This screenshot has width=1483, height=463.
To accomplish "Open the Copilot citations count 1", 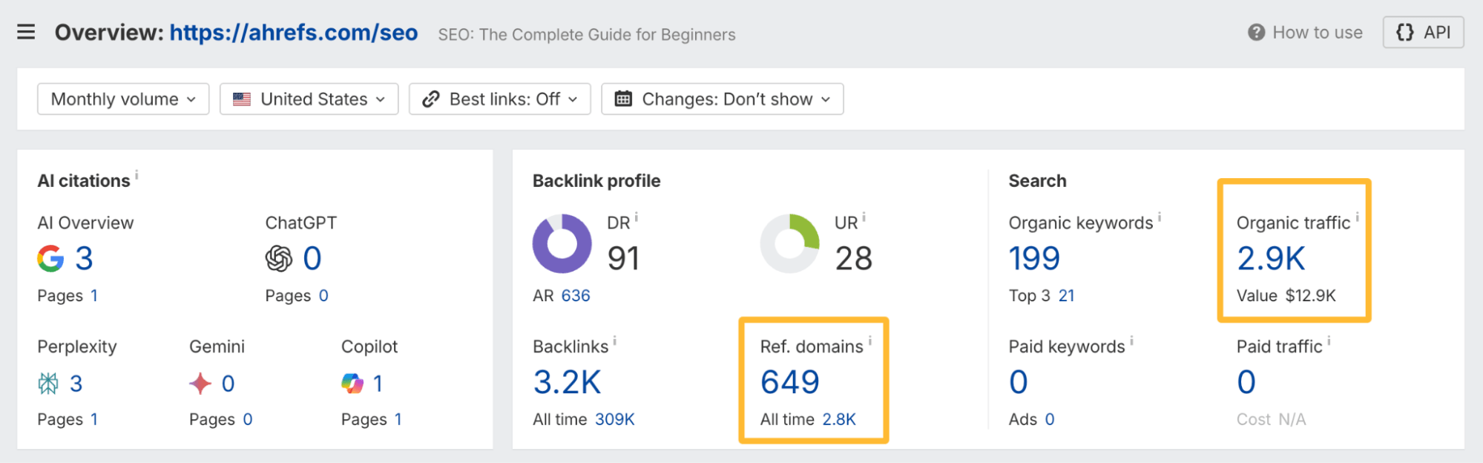I will [x=378, y=384].
